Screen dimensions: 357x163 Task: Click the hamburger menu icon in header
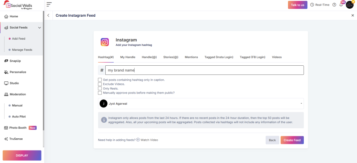click(49, 5)
